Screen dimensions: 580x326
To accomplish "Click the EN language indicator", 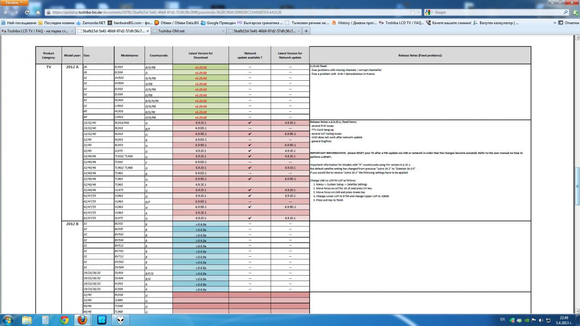I will (502, 320).
